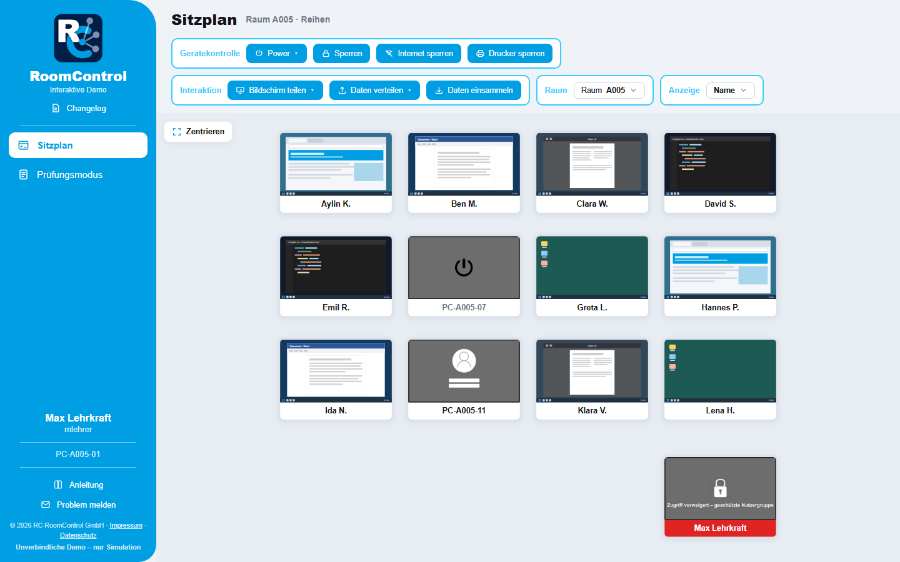Click the Changelog document icon
The width and height of the screenshot is (900, 562).
click(56, 108)
